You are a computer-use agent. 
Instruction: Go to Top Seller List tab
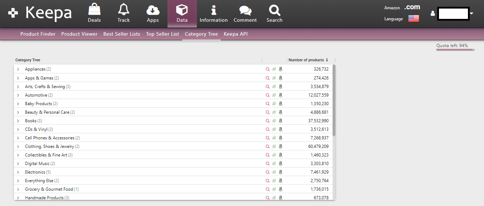coord(163,34)
